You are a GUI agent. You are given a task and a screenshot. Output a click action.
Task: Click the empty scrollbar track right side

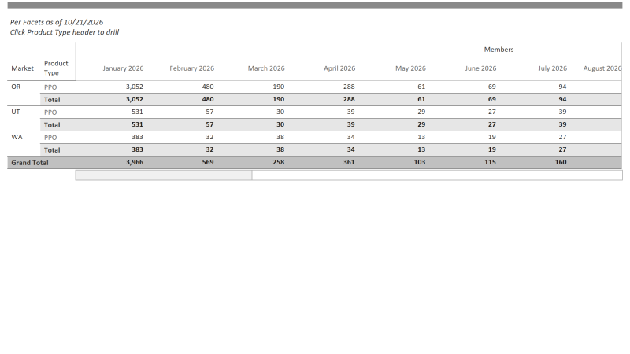click(x=437, y=175)
